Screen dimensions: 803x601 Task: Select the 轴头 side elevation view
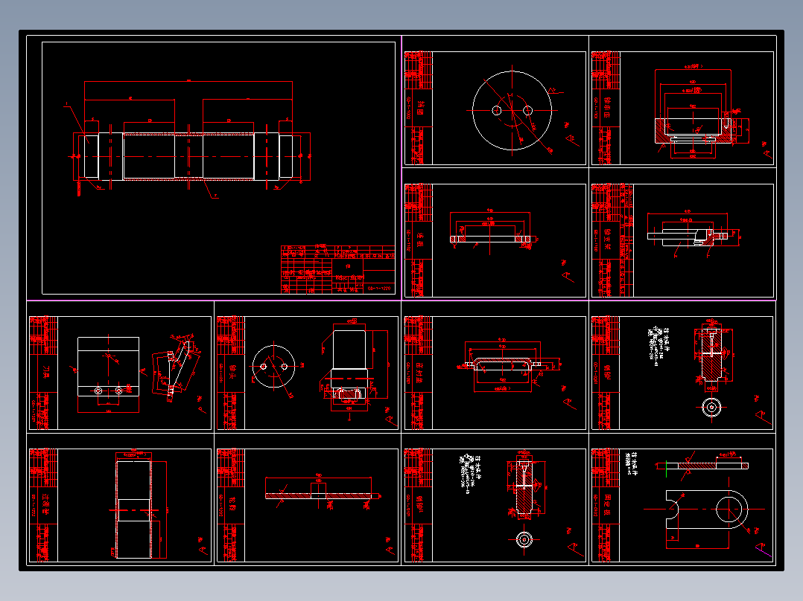pyautogui.click(x=349, y=364)
